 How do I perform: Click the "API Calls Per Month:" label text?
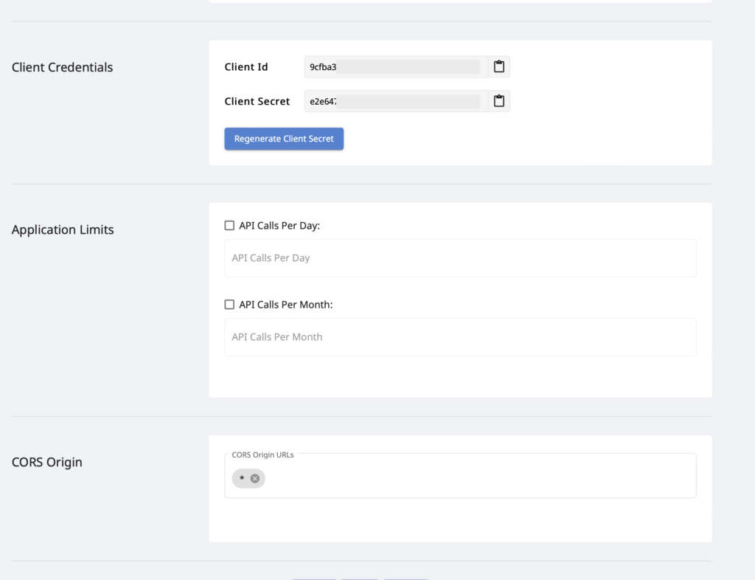pyautogui.click(x=286, y=305)
